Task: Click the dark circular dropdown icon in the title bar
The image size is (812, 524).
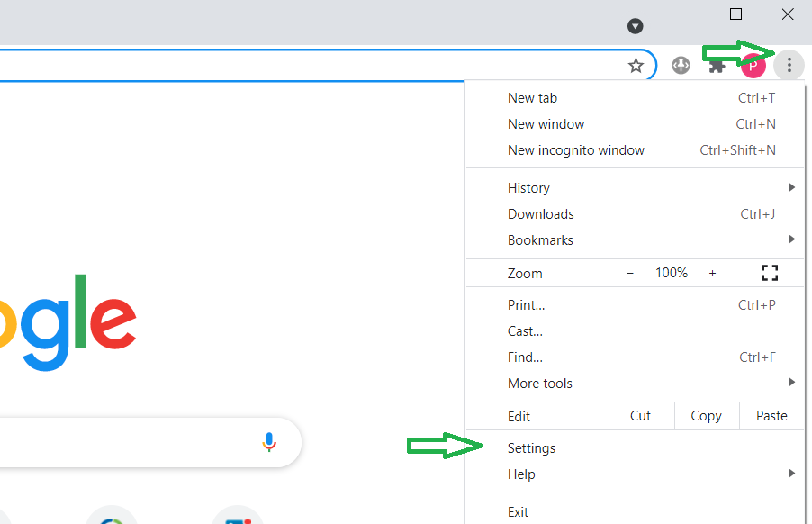Action: [x=635, y=26]
